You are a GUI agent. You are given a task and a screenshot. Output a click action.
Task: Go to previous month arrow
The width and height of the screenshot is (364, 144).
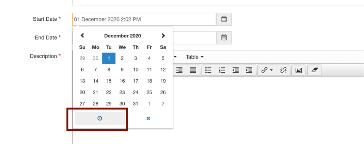(82, 36)
